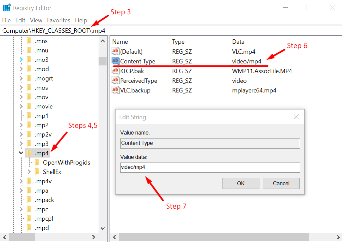
Task: Click the .mod folder icon
Action: [x=29, y=69]
